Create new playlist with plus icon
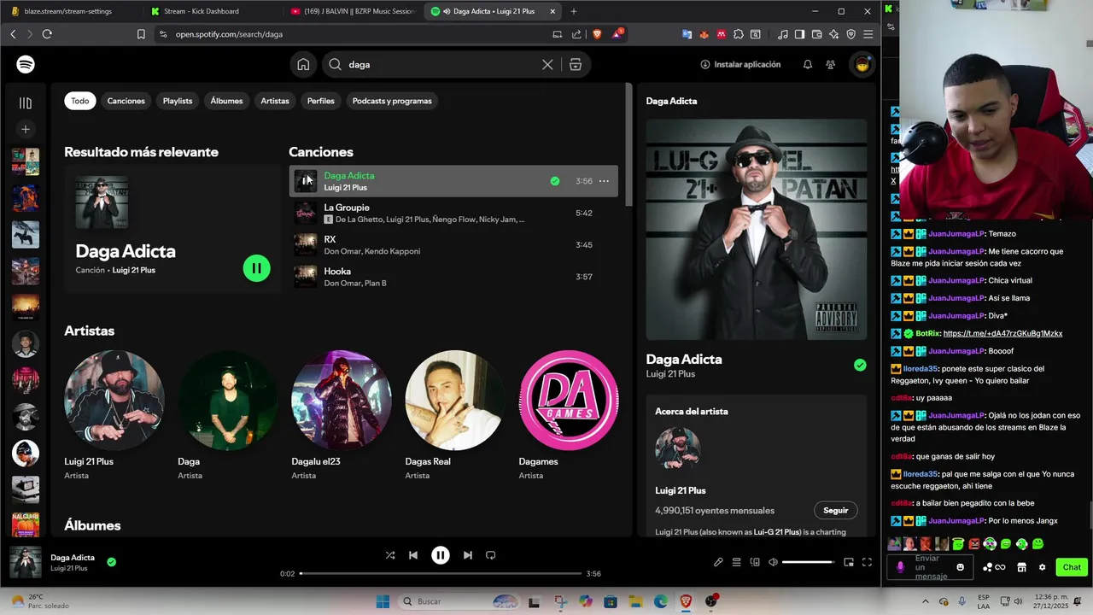The height and width of the screenshot is (615, 1093). 26,129
